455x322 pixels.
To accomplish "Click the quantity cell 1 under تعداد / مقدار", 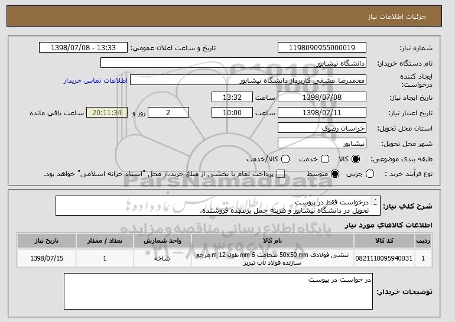I will click(x=105, y=258).
